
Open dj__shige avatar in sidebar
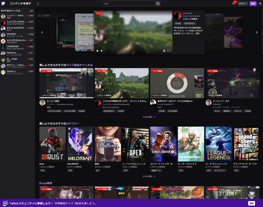[x=3, y=60]
